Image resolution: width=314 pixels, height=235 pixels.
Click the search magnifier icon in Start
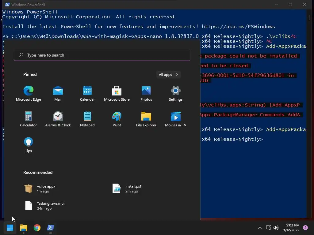[x=21, y=55]
